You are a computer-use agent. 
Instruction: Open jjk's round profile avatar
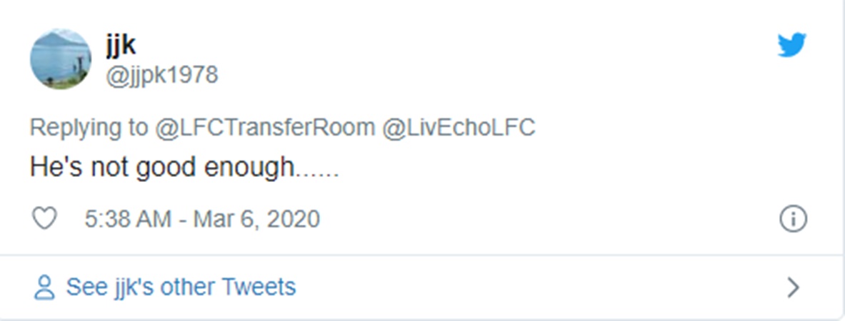60,59
